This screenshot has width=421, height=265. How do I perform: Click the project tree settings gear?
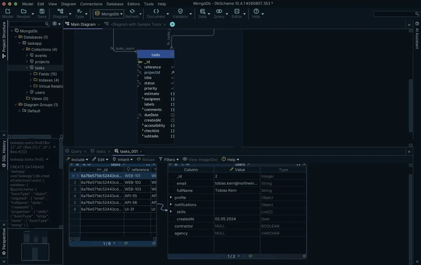(54, 24)
